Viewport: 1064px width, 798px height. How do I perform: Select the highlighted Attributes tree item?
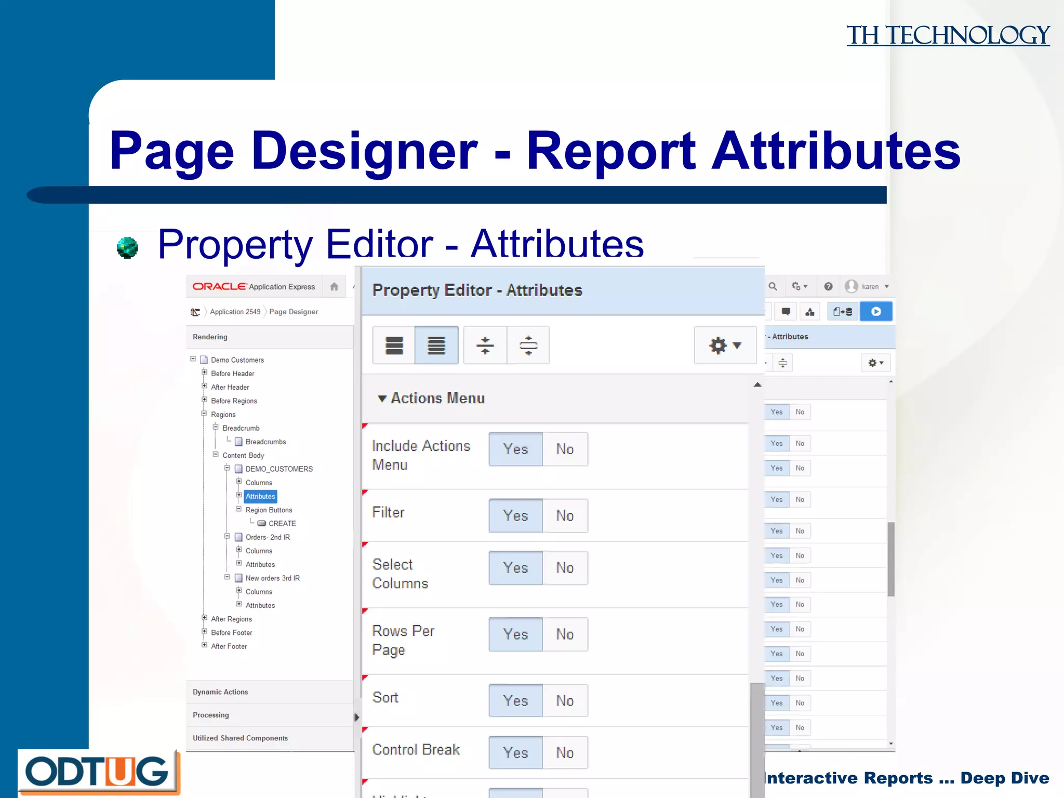click(260, 497)
